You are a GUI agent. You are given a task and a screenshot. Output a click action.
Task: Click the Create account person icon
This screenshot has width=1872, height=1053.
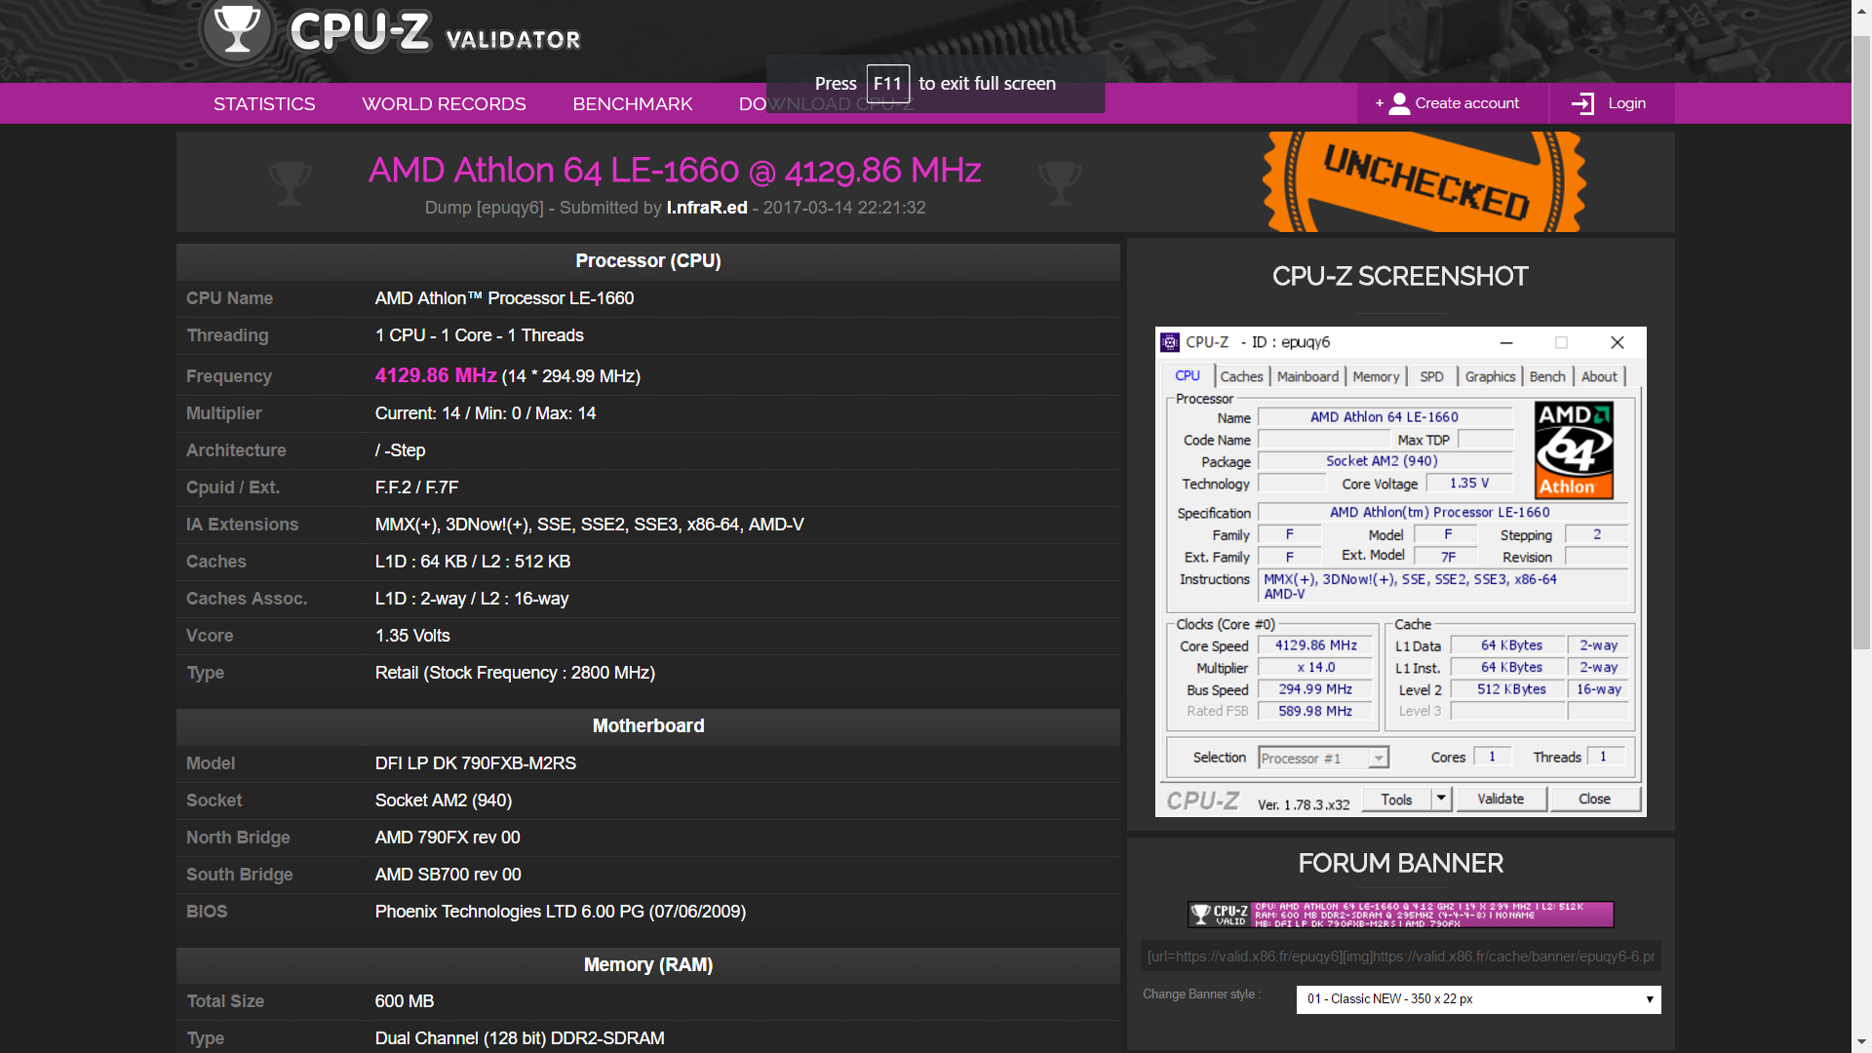coord(1399,103)
